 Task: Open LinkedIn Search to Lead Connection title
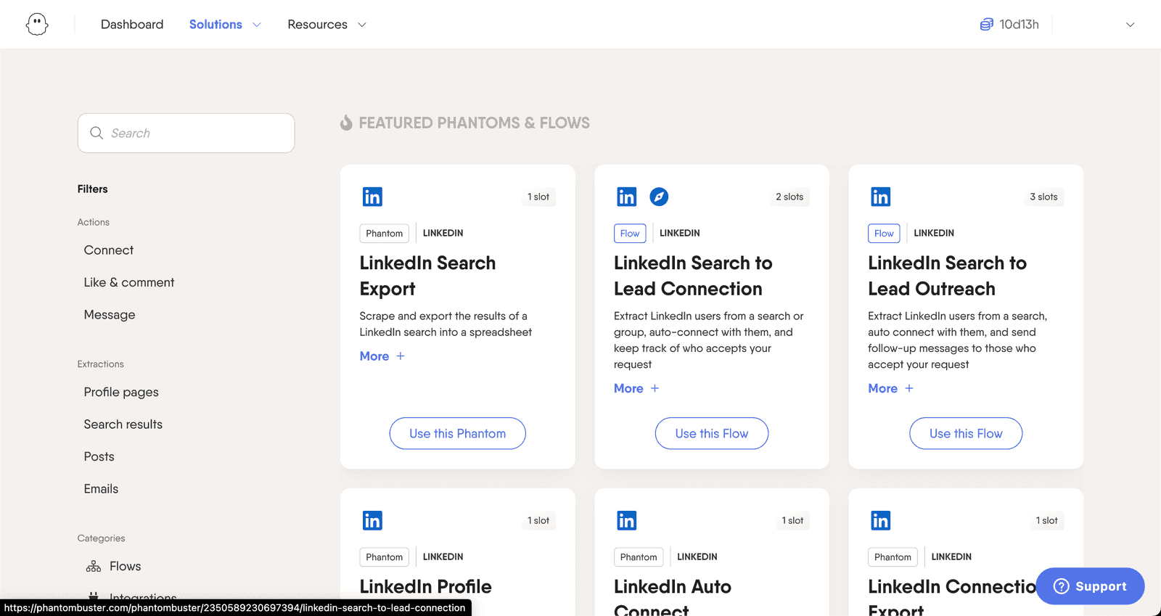pyautogui.click(x=693, y=276)
